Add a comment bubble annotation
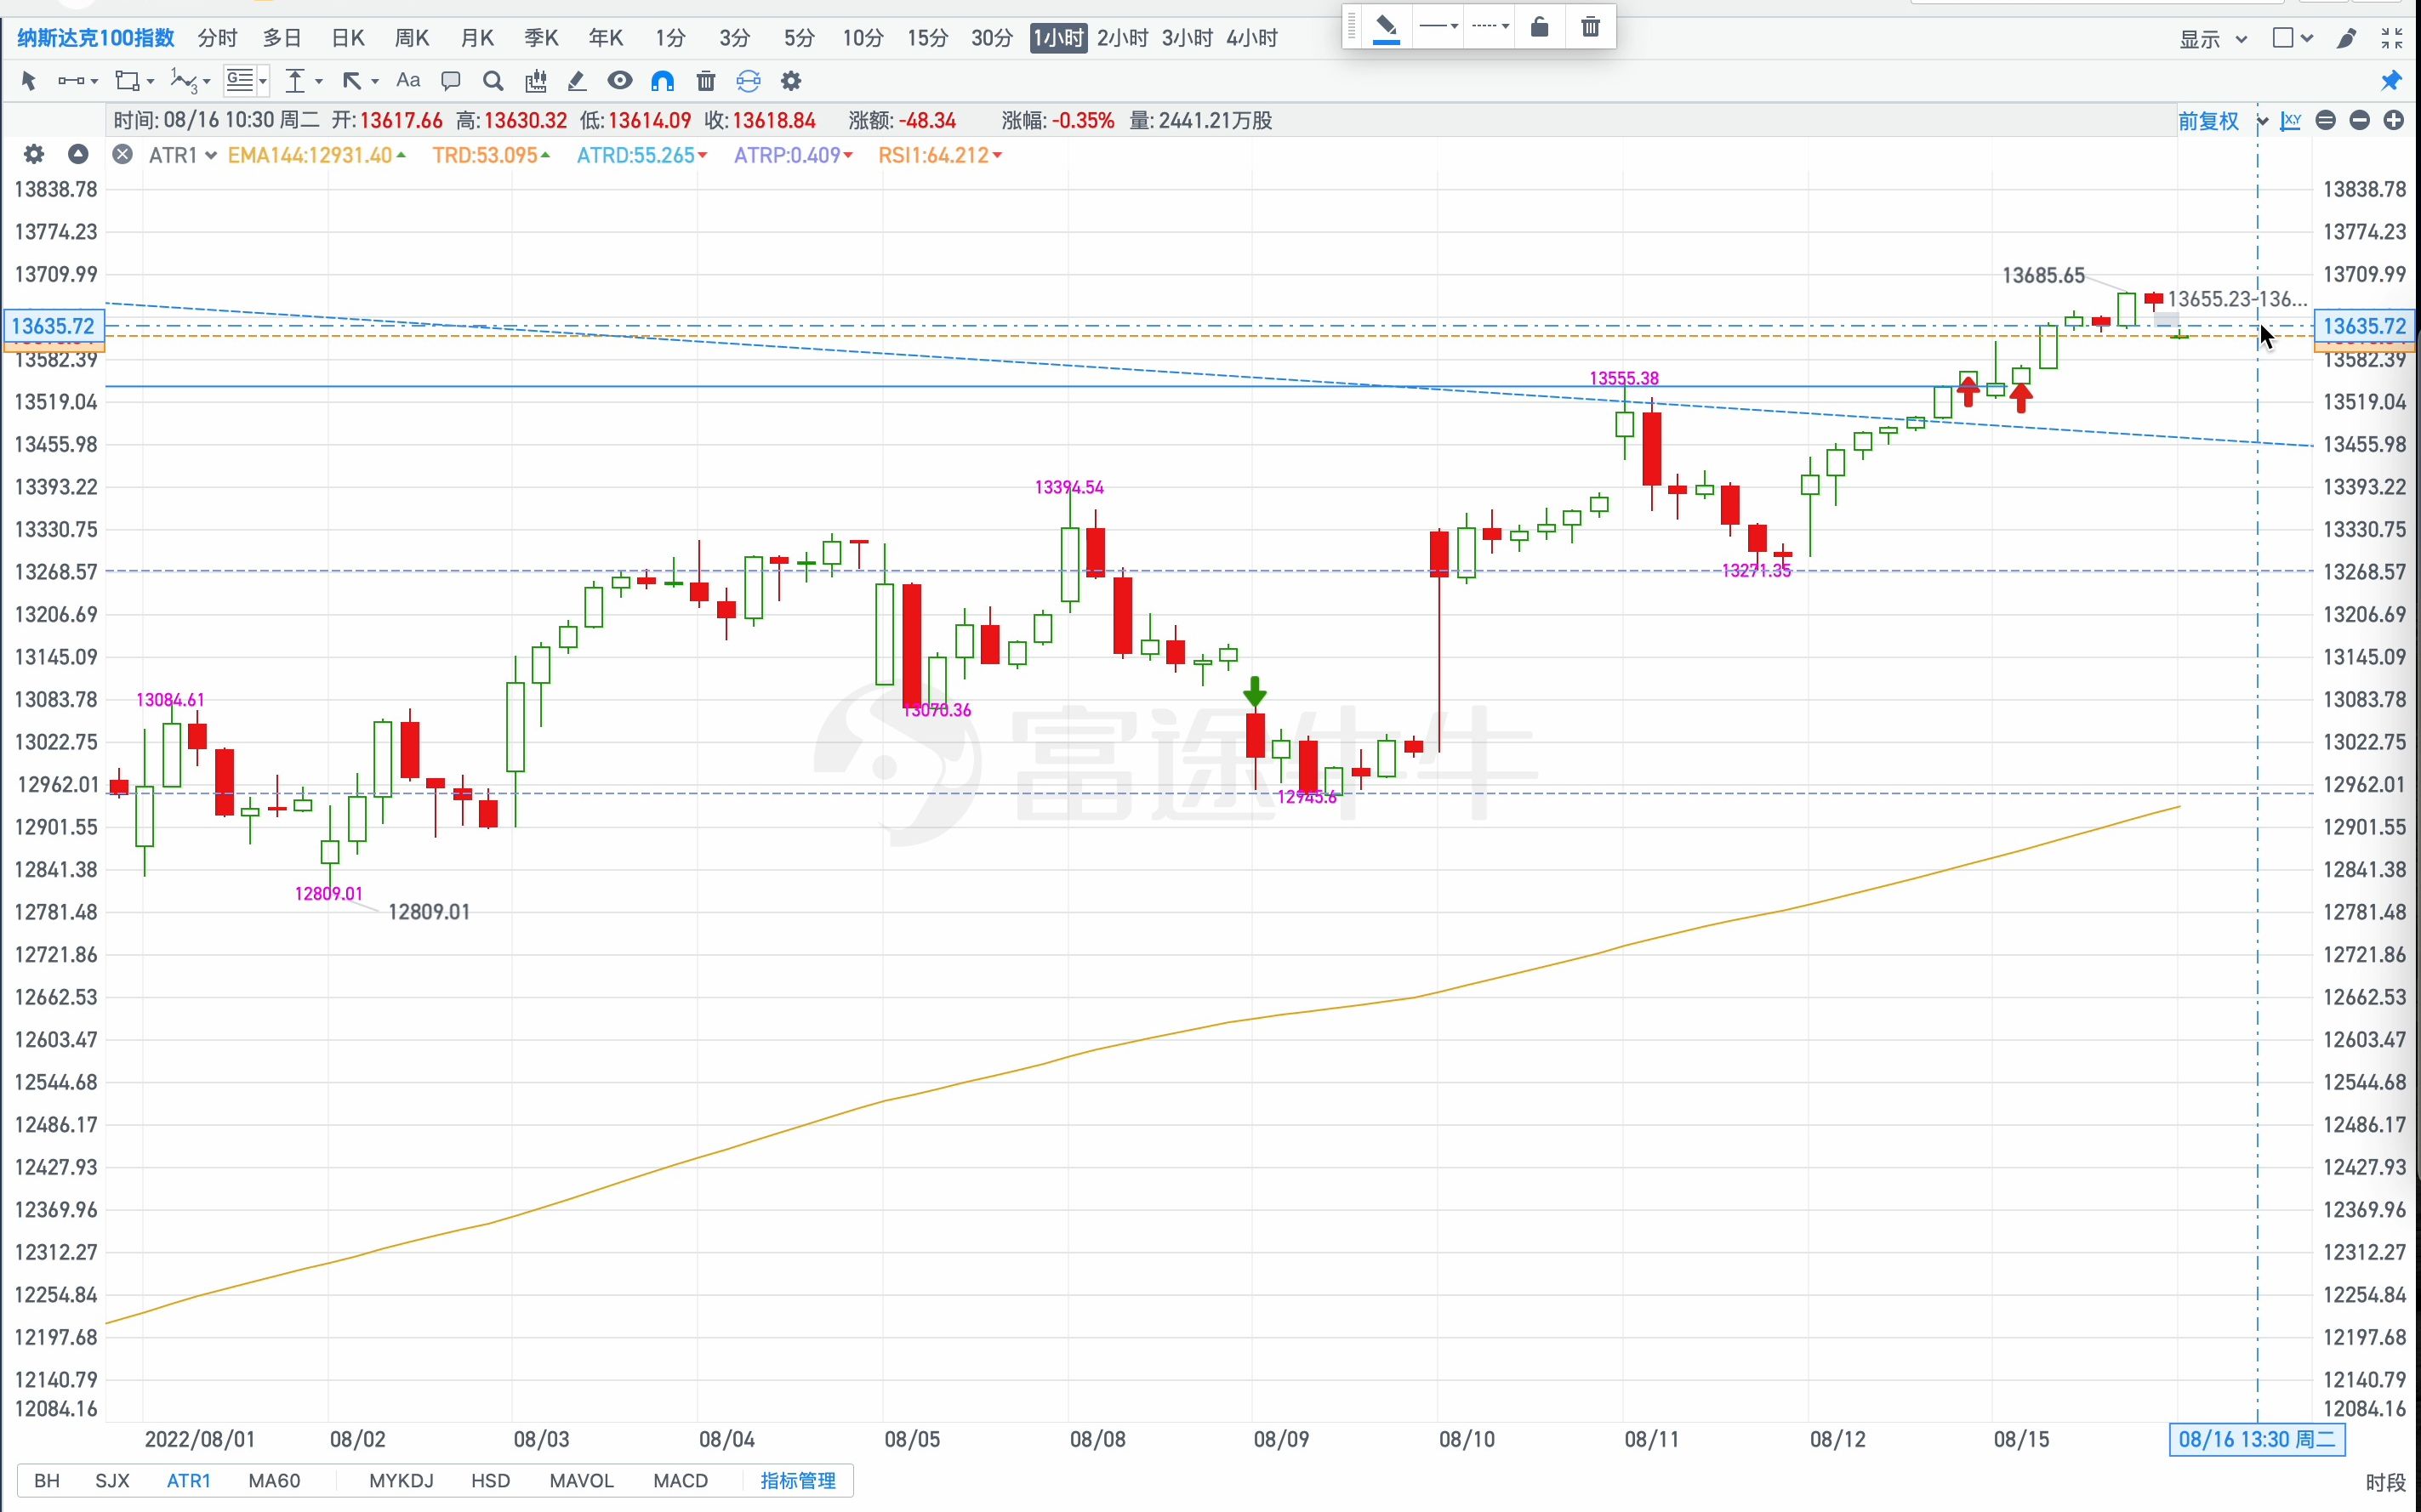Viewport: 2421px width, 1512px height. pyautogui.click(x=451, y=81)
